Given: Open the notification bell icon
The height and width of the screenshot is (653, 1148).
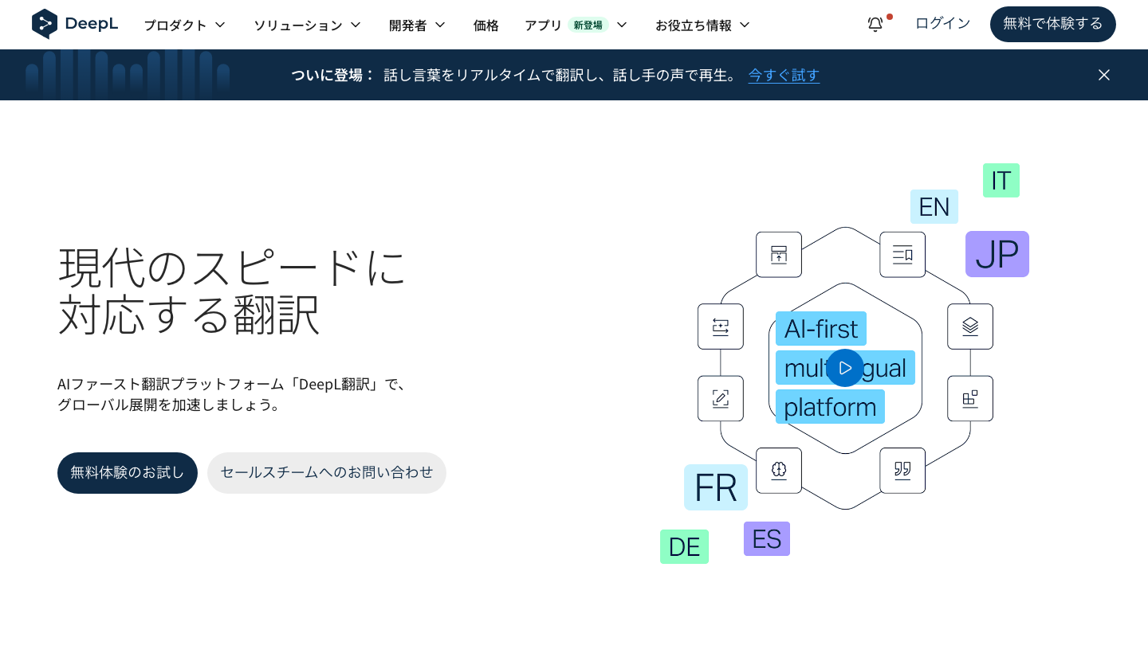Looking at the screenshot, I should tap(875, 25).
